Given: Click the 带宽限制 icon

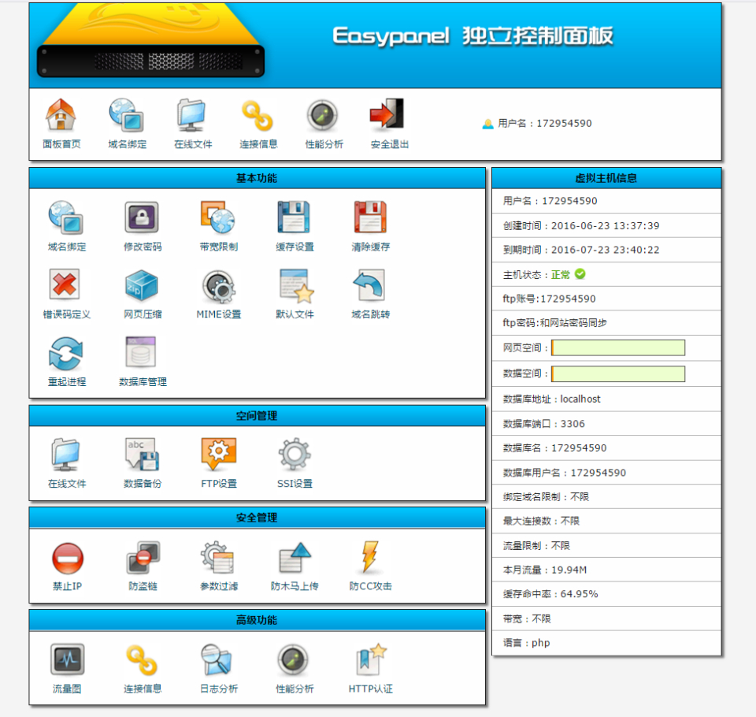Looking at the screenshot, I should [218, 217].
